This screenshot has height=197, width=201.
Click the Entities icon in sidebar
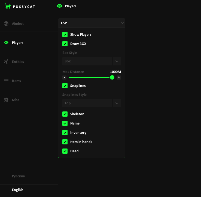tap(6, 62)
